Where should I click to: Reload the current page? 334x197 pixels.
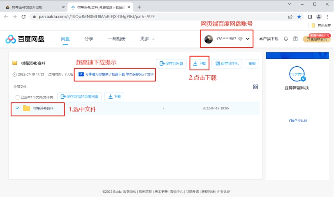(x=23, y=16)
